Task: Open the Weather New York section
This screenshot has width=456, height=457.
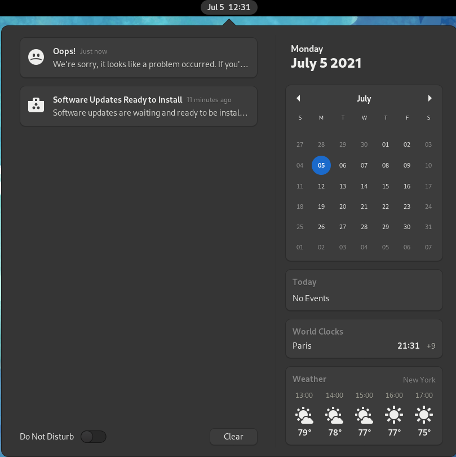Action: pos(364,406)
